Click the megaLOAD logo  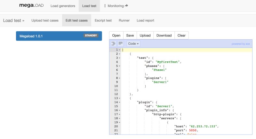pos(31,5)
